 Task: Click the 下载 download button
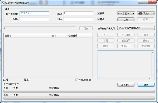pyautogui.click(x=106, y=40)
